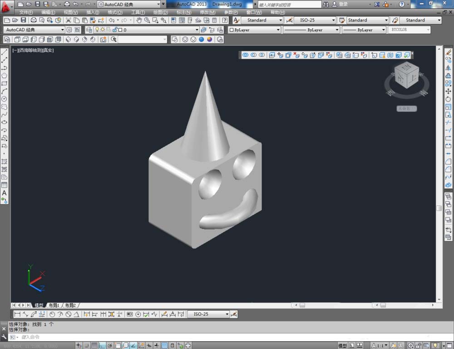Screen dimensions: 454x349
Task: Click the Intersect solid editing icon
Action: point(262,55)
